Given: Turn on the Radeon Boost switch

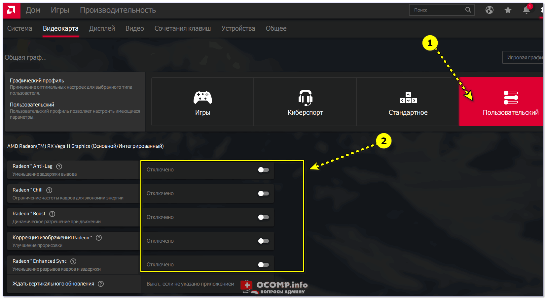Looking at the screenshot, I should [x=263, y=217].
